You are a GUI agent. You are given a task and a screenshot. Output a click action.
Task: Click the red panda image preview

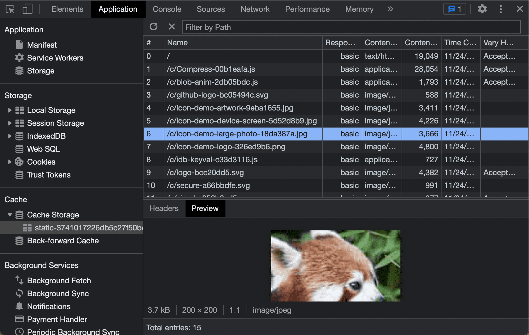click(x=335, y=265)
